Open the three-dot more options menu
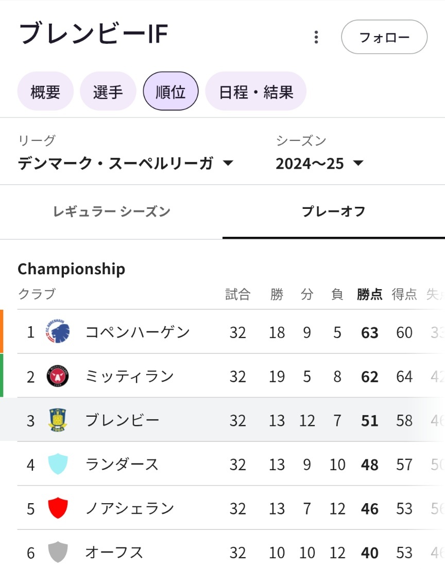Viewport: 445px width, 569px height. tap(316, 37)
